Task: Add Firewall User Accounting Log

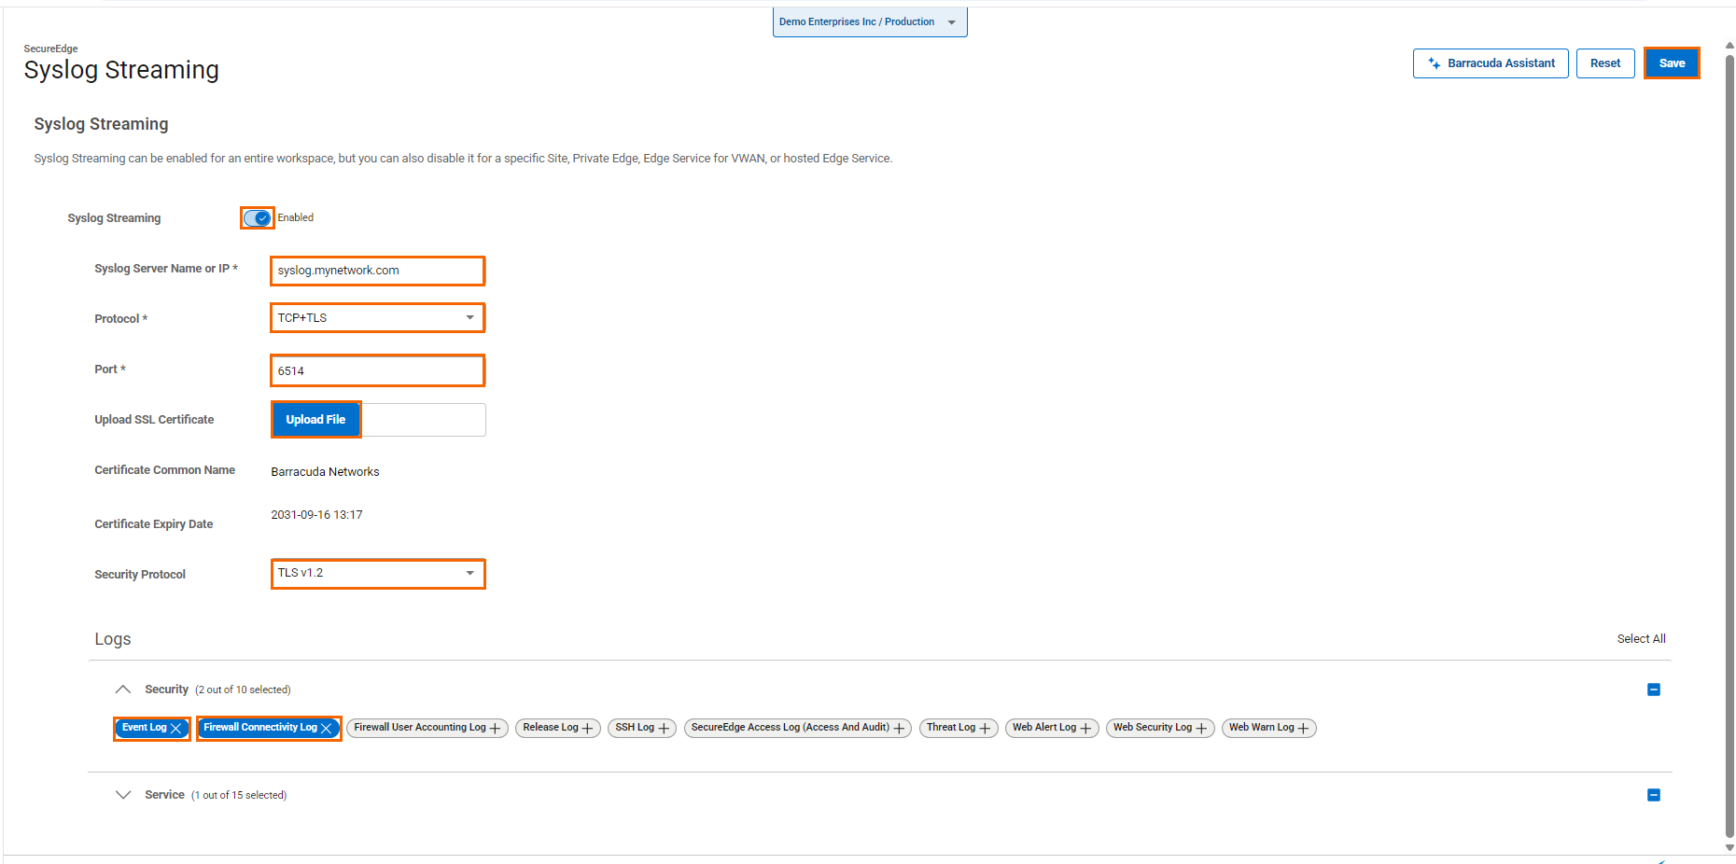Action: [x=496, y=728]
